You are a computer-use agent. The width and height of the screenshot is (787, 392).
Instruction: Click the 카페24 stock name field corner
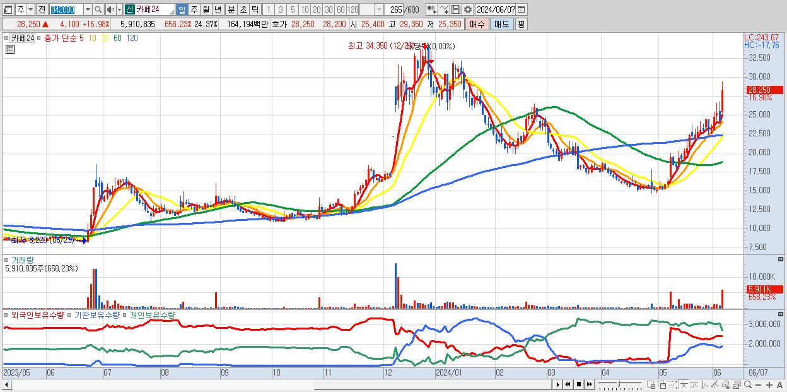(x=171, y=13)
